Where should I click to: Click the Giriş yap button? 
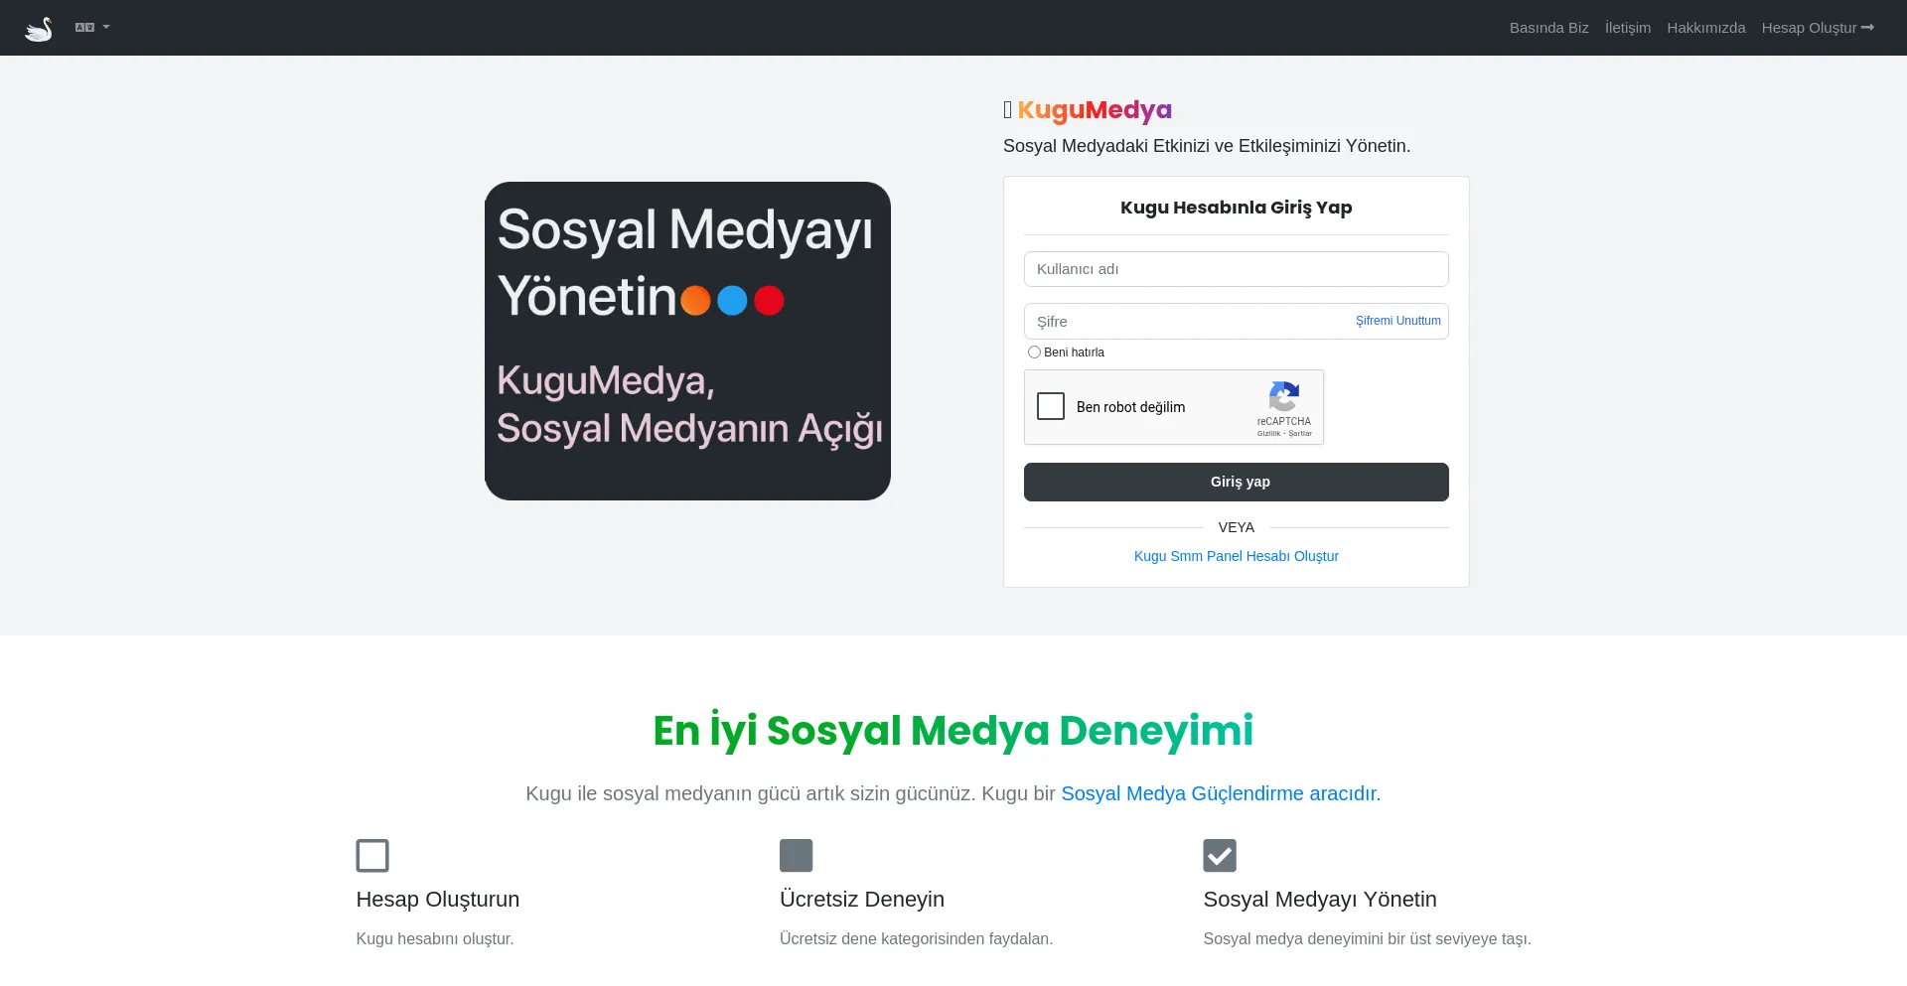(1236, 482)
